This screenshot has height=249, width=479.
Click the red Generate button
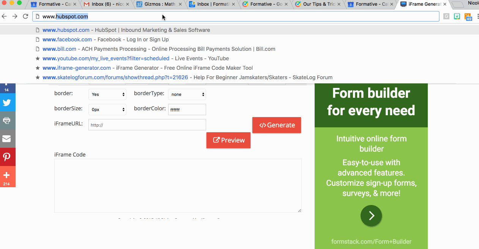[277, 125]
